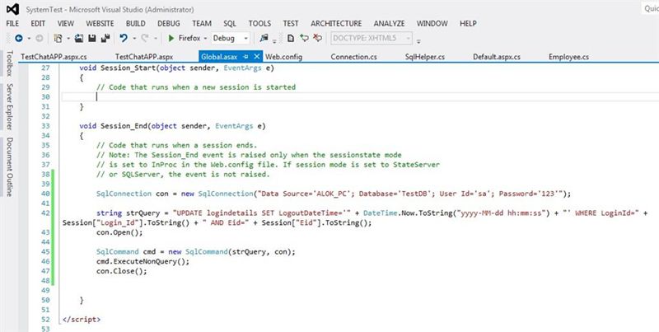Open the Redo history dropdown arrow
The height and width of the screenshot is (332, 659).
[x=156, y=38]
